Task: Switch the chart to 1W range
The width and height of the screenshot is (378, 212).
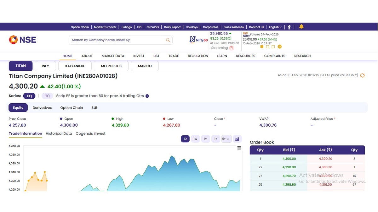Action: pos(195,139)
